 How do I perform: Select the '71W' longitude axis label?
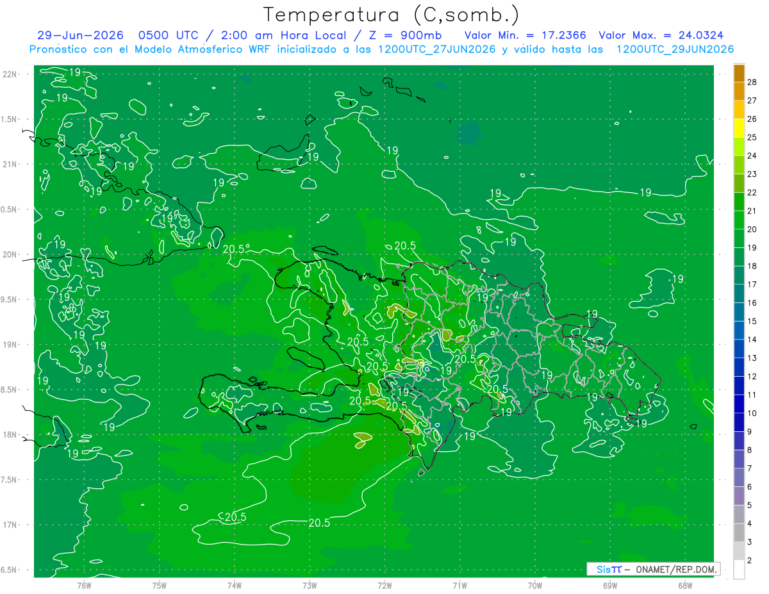(x=459, y=585)
